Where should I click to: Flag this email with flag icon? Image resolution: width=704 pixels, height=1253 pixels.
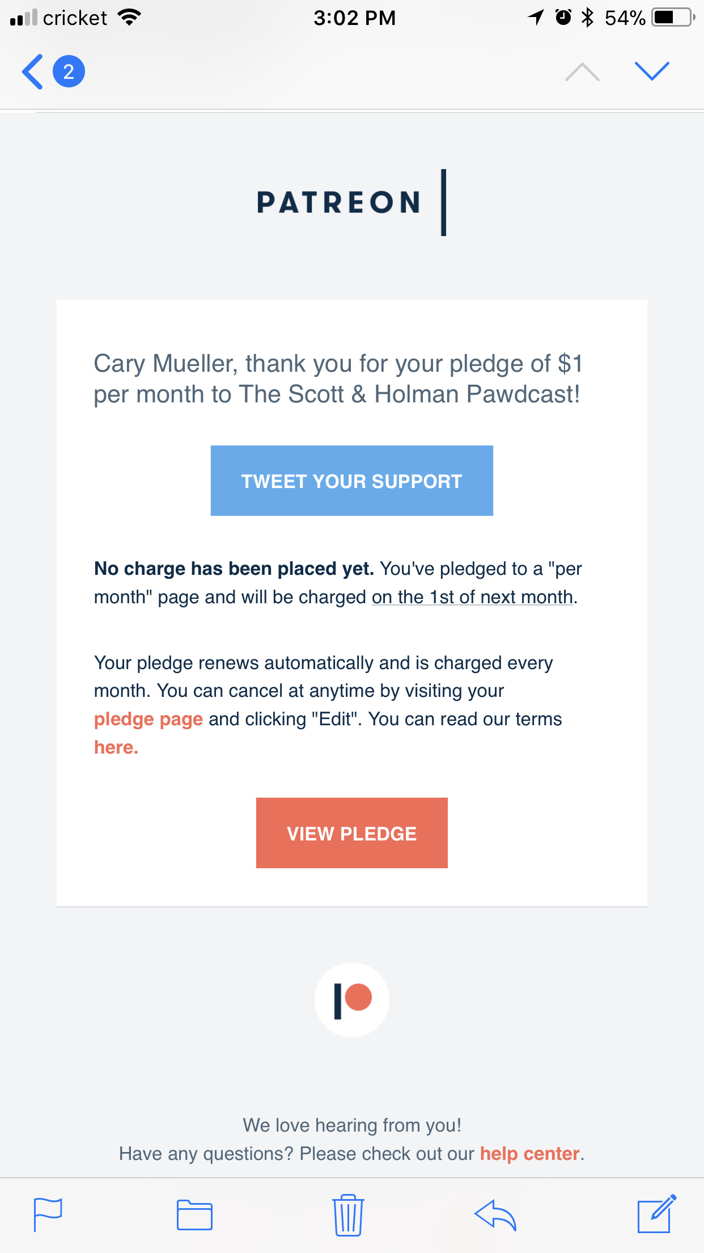48,1214
